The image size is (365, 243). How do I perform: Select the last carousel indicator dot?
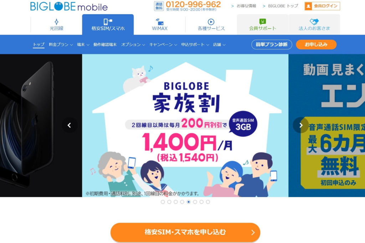tap(208, 202)
